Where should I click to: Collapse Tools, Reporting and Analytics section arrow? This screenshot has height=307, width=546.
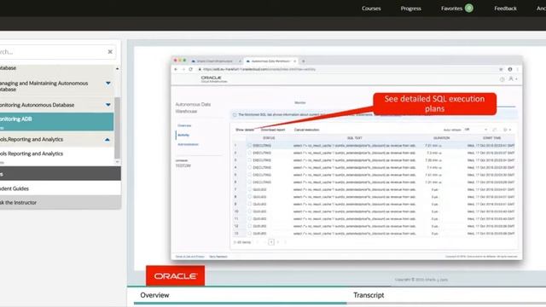107,139
